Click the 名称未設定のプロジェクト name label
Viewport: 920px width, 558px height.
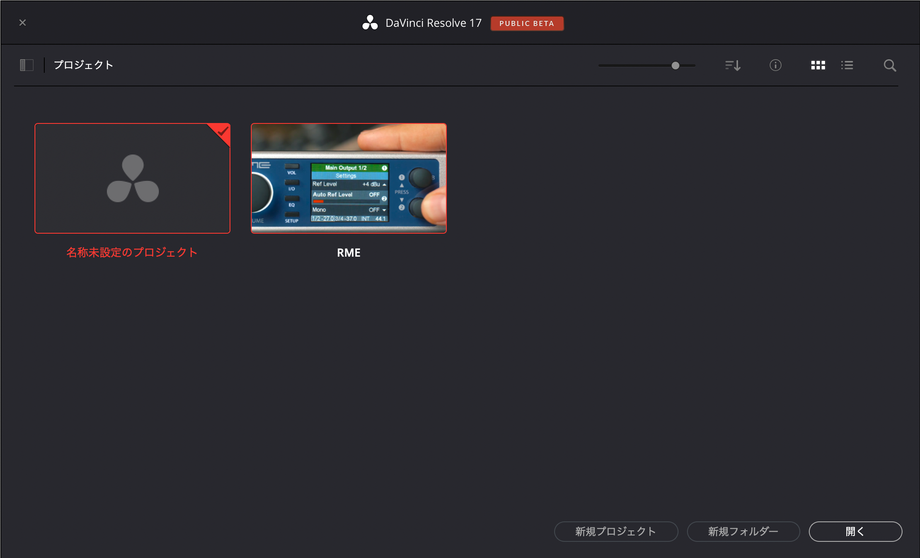[x=132, y=252]
